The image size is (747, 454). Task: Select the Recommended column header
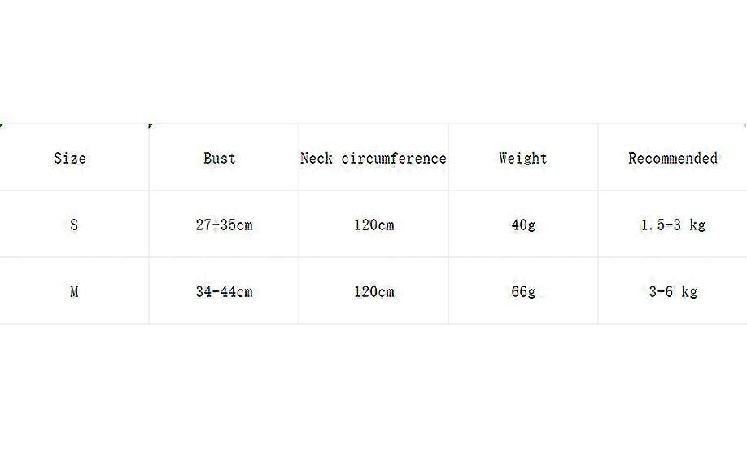click(x=673, y=158)
